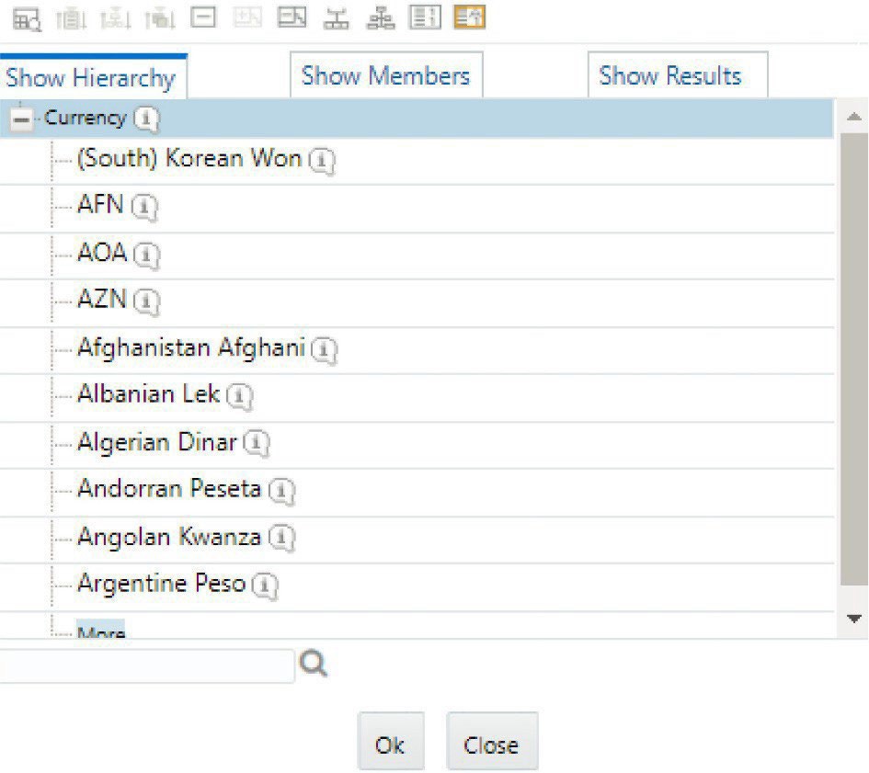Open info icon next to Currency

coord(146,119)
